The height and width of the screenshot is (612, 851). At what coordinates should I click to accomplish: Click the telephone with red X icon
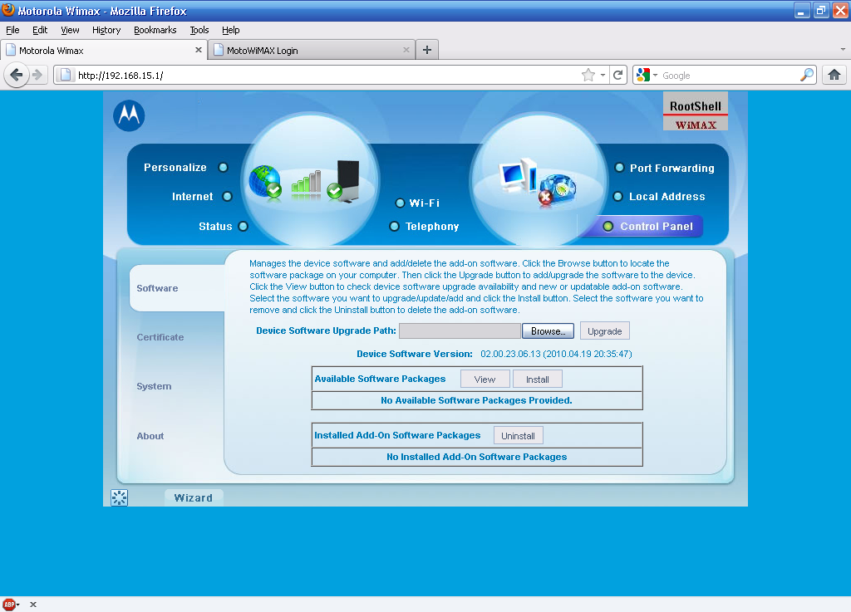coord(557,189)
